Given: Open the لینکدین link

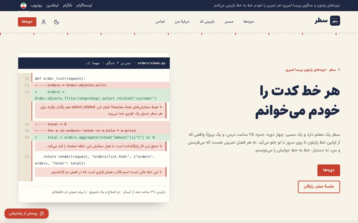Looking at the screenshot, I should [x=52, y=5].
